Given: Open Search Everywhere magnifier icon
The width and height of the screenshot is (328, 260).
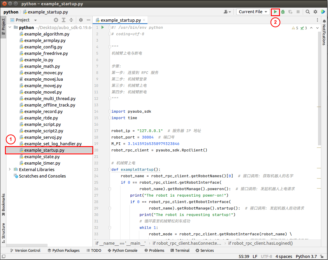Looking at the screenshot, I should click(307, 12).
